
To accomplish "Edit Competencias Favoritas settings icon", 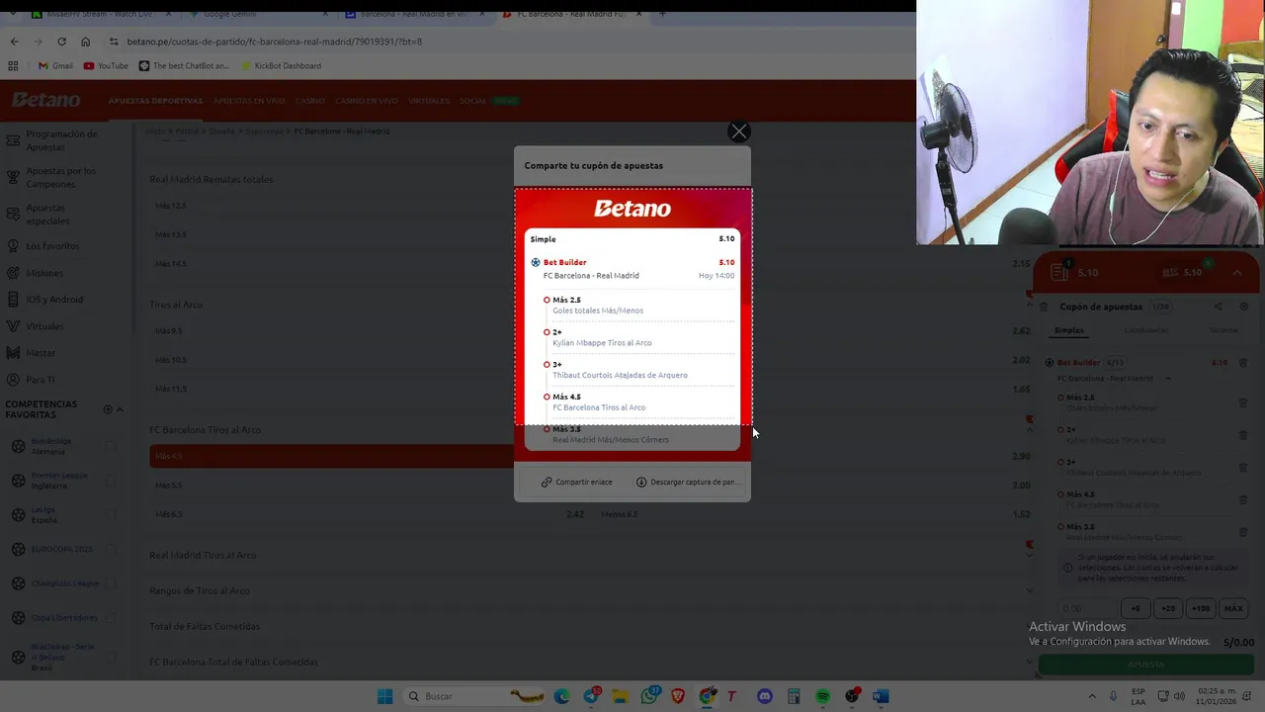I will tap(108, 409).
